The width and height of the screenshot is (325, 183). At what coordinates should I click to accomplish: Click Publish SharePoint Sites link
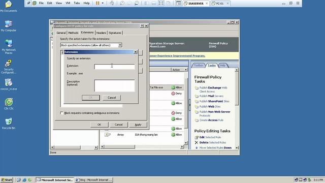coord(214,101)
